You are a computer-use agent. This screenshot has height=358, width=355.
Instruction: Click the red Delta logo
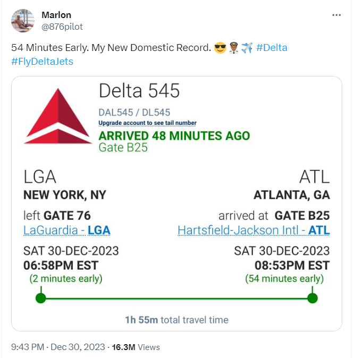coord(58,117)
